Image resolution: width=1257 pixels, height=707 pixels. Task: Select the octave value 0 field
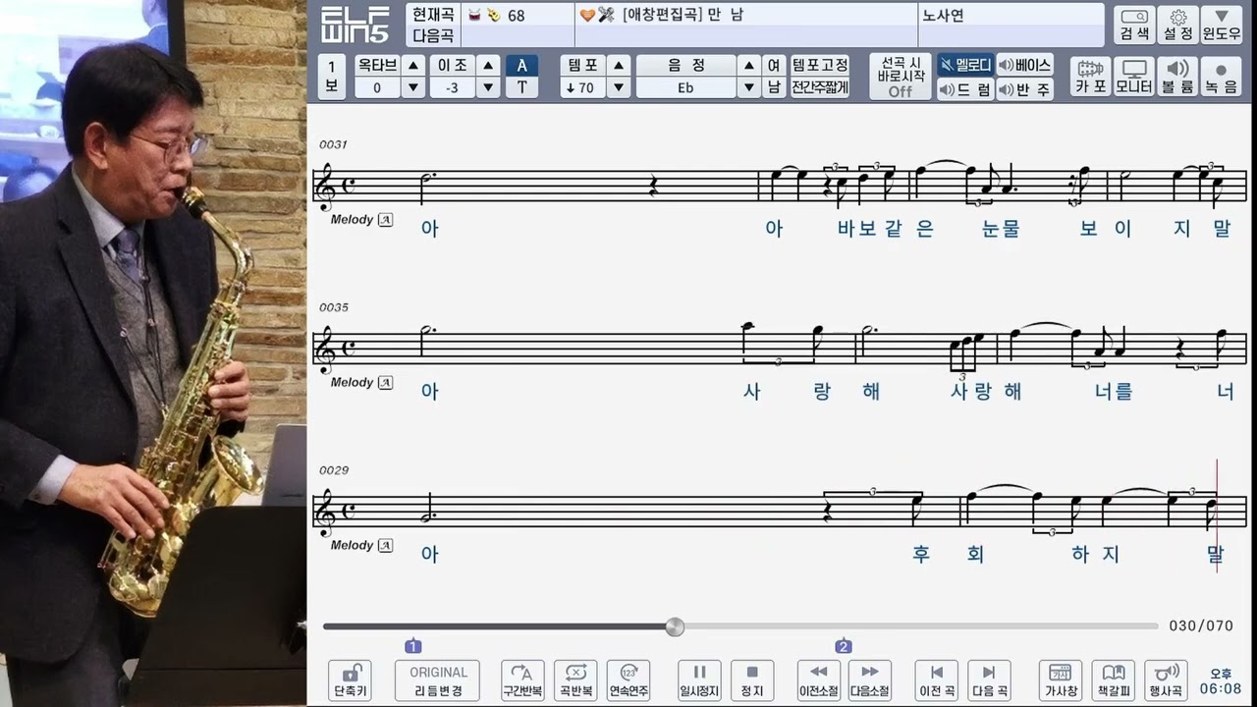[377, 87]
